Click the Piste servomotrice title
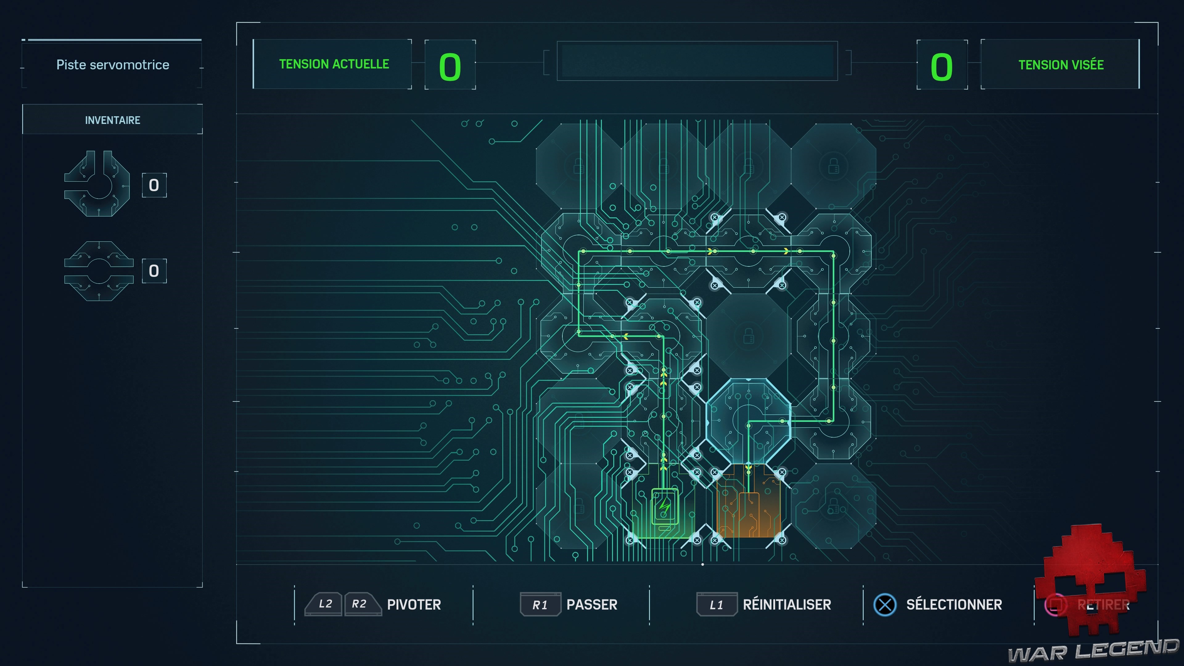The image size is (1184, 666). click(113, 65)
